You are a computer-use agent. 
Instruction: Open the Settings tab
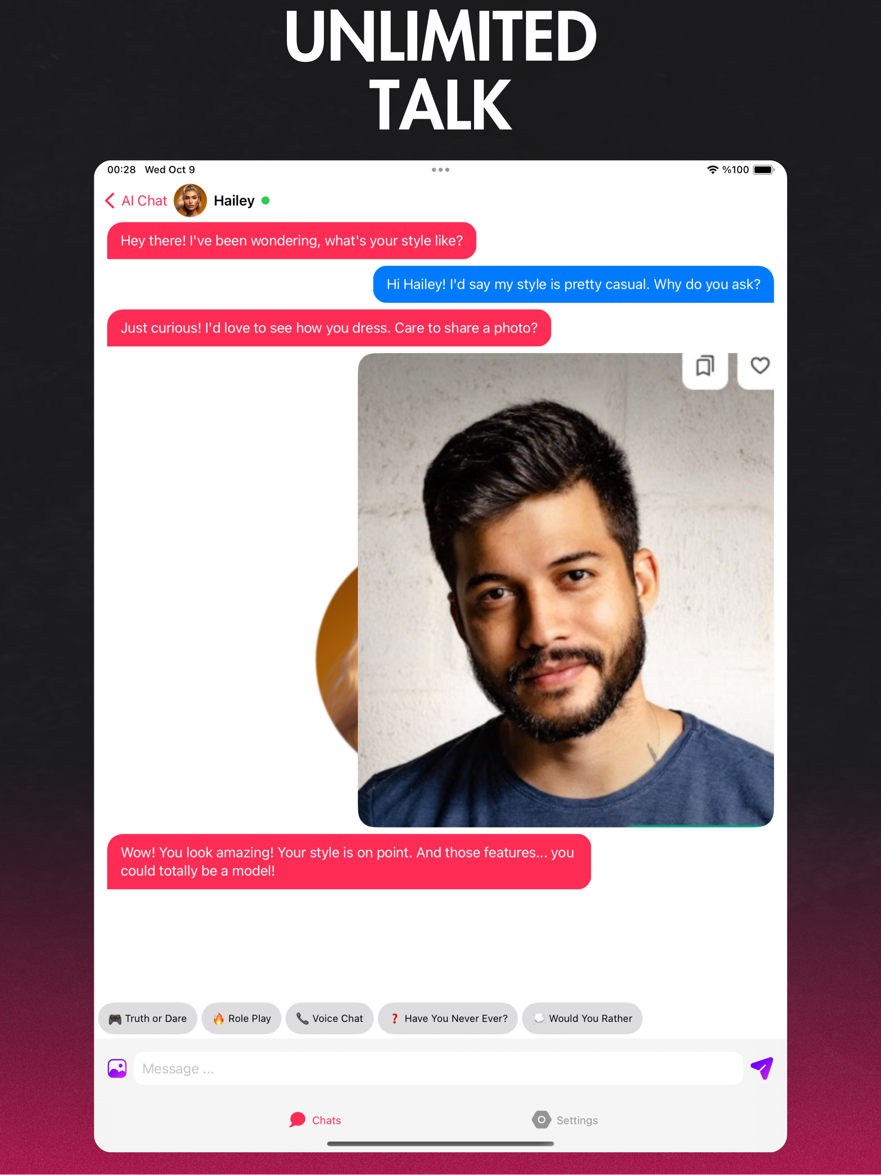coord(565,1120)
